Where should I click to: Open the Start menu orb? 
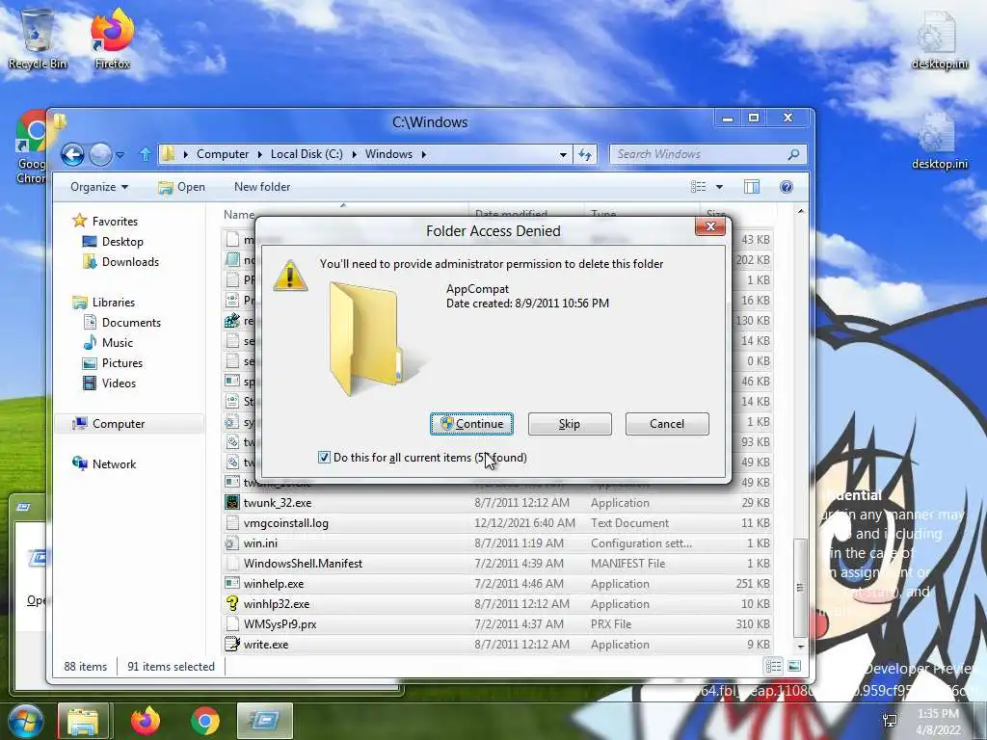point(26,721)
